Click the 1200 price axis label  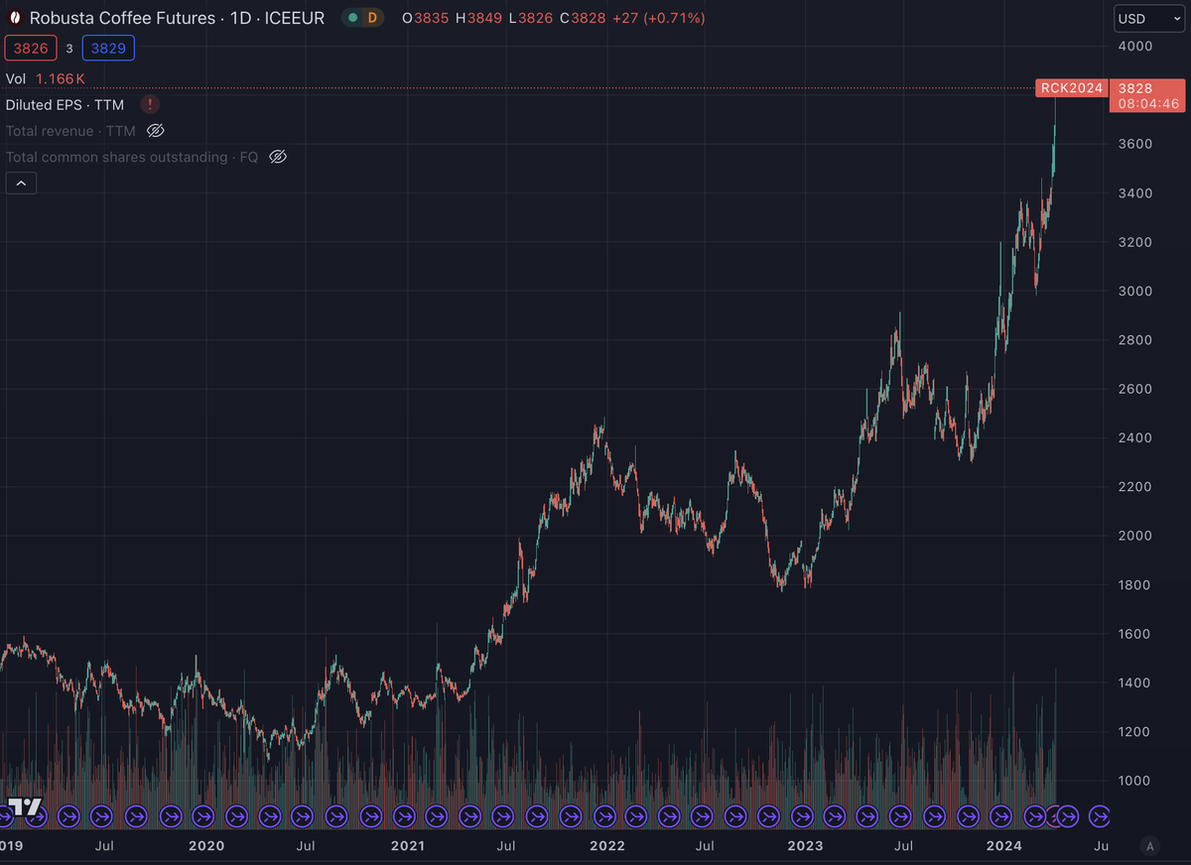(x=1135, y=732)
